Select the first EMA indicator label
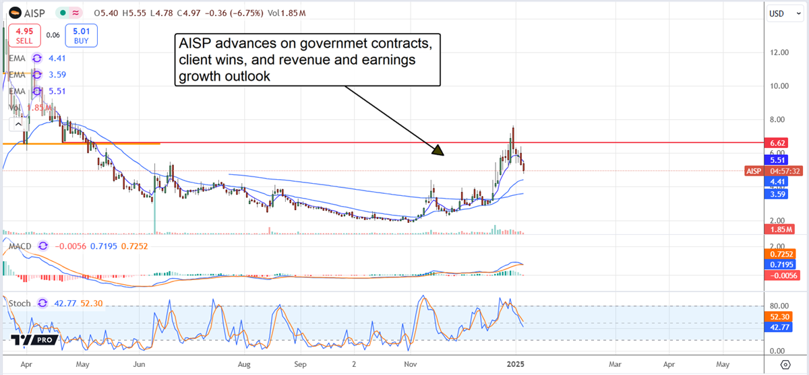Image resolution: width=809 pixels, height=375 pixels. [x=16, y=59]
